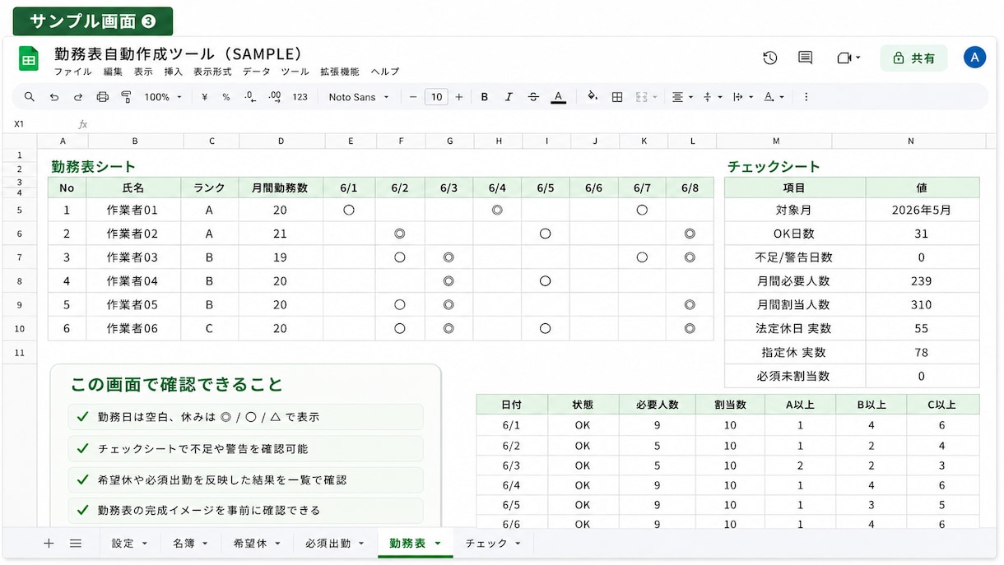Viewport: 1004px width, 565px height.
Task: Select the 作業者03 name cell
Action: 132,257
